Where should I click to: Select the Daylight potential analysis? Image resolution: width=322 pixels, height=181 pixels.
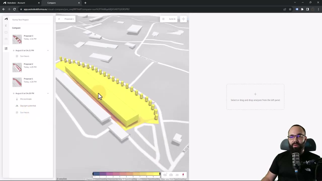click(28, 106)
